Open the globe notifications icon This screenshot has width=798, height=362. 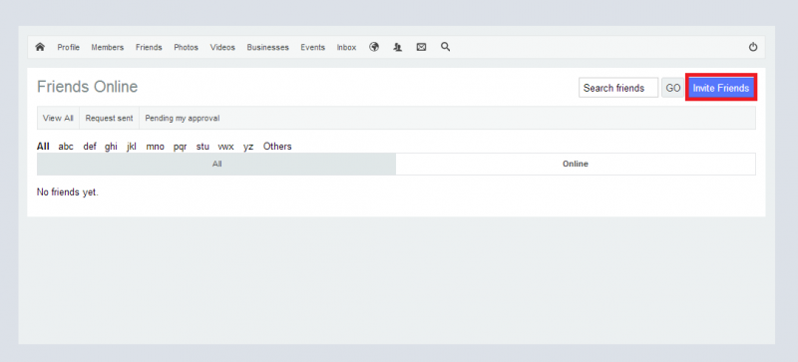374,47
